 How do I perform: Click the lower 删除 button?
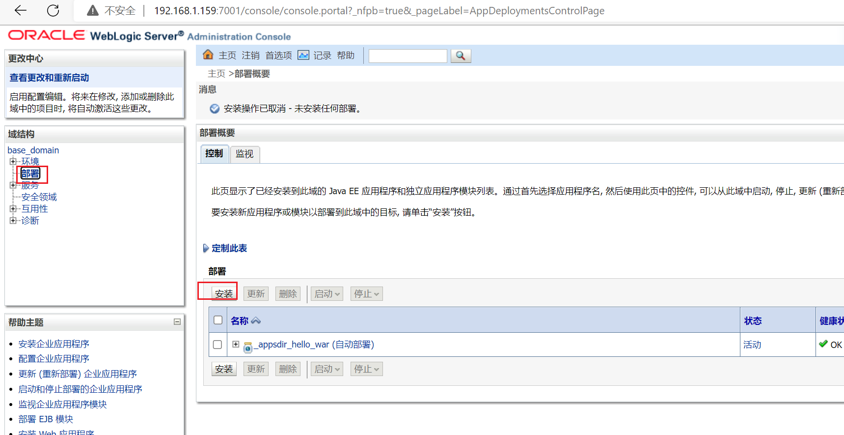point(288,369)
